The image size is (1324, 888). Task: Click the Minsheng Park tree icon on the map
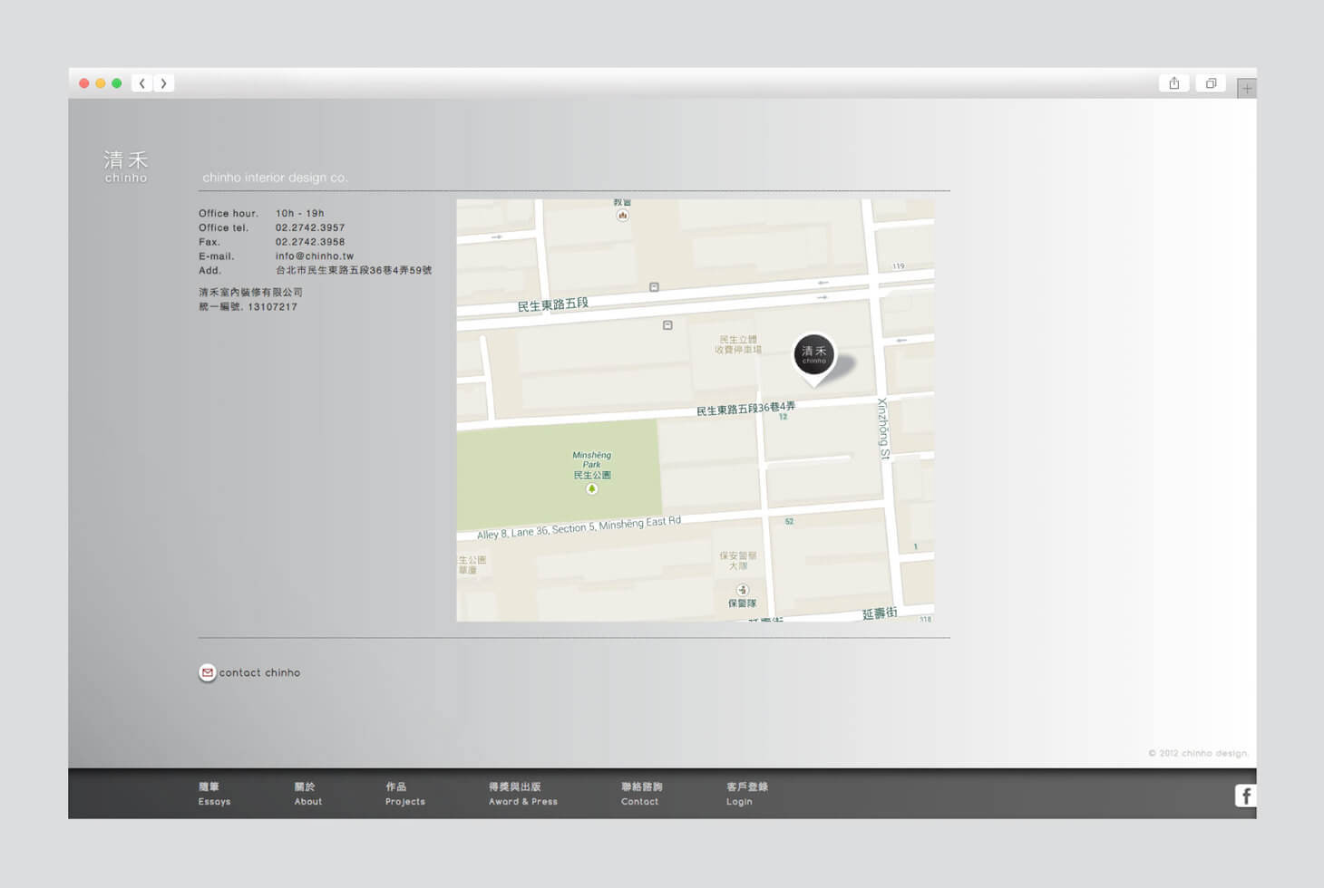(x=592, y=489)
